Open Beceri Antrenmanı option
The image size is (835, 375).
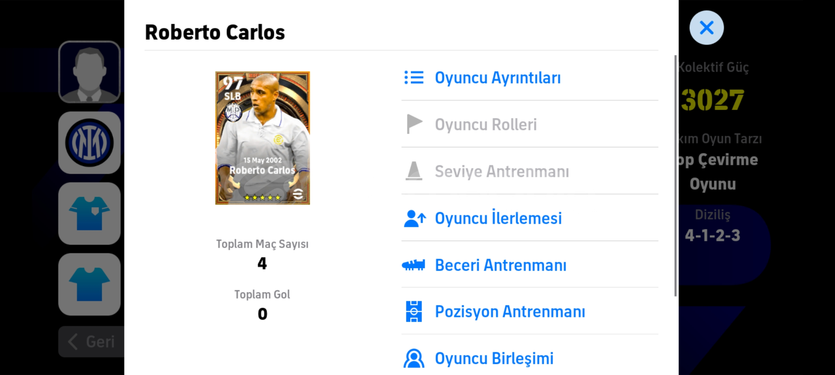click(x=530, y=265)
